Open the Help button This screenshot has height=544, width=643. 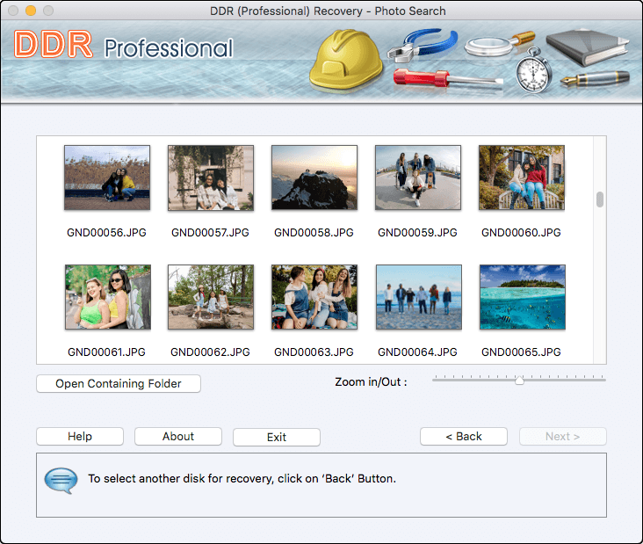coord(80,437)
